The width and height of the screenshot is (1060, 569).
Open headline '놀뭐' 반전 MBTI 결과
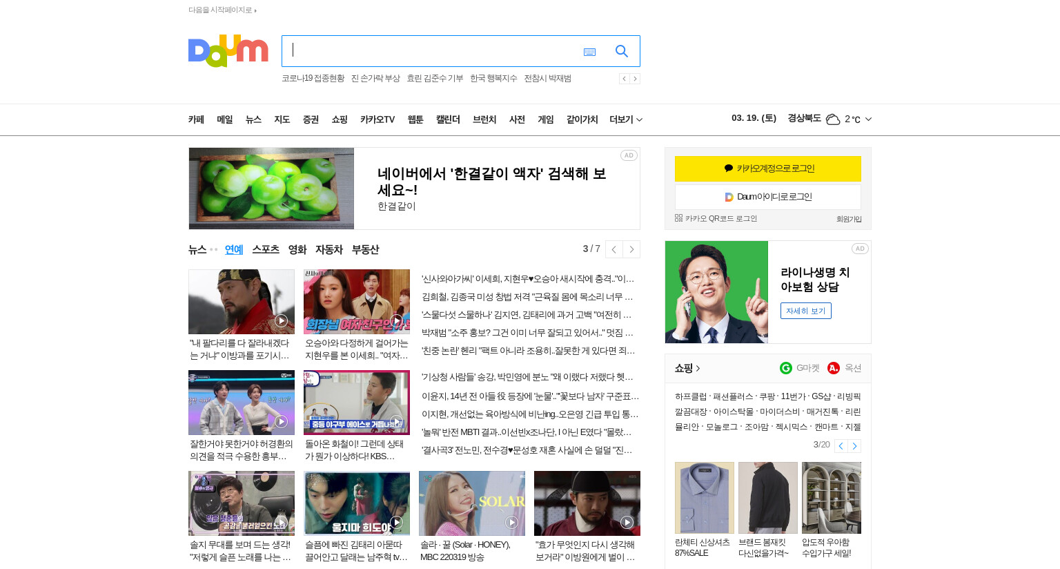click(528, 432)
